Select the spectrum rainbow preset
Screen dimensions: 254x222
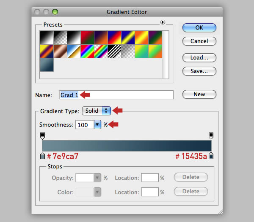click(x=88, y=51)
